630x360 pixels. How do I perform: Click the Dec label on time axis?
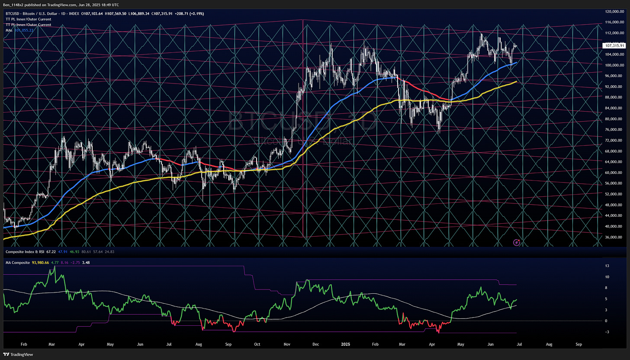click(315, 344)
